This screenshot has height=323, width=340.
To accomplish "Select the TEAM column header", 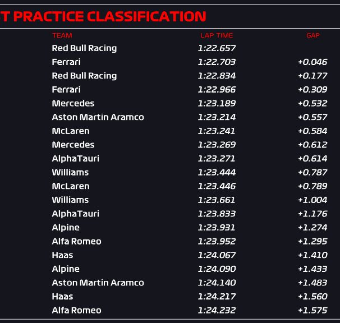I will [62, 35].
